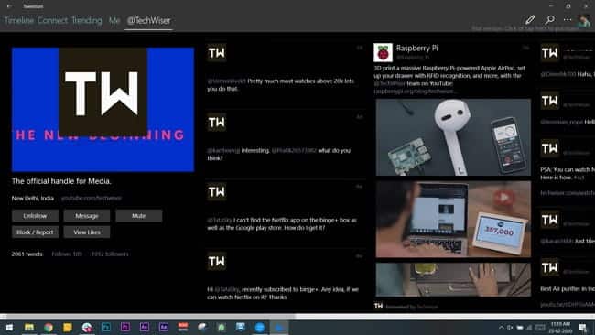Open the raspberrypi.org/blog link in the tweet
The width and height of the screenshot is (595, 335).
416,91
